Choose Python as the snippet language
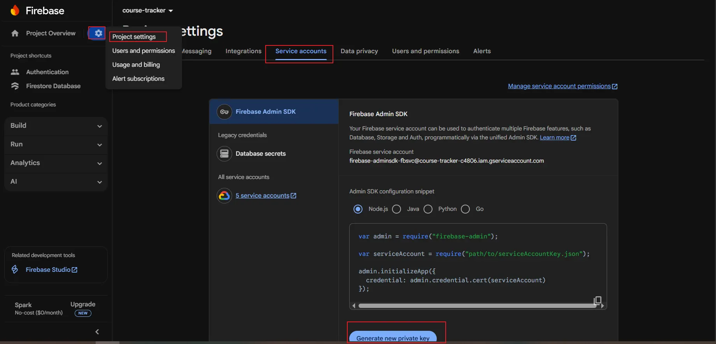This screenshot has height=344, width=716. tap(428, 209)
